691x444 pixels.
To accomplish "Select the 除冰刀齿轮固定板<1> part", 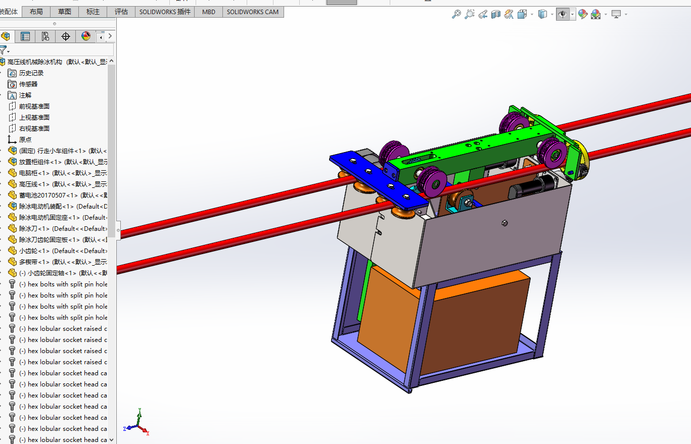I will point(58,239).
